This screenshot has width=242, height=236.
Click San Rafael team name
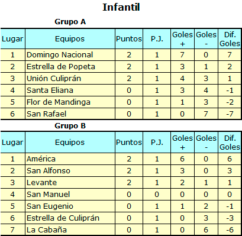[x=47, y=114]
